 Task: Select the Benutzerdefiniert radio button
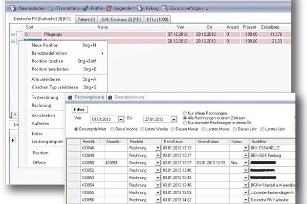[x=76, y=129]
